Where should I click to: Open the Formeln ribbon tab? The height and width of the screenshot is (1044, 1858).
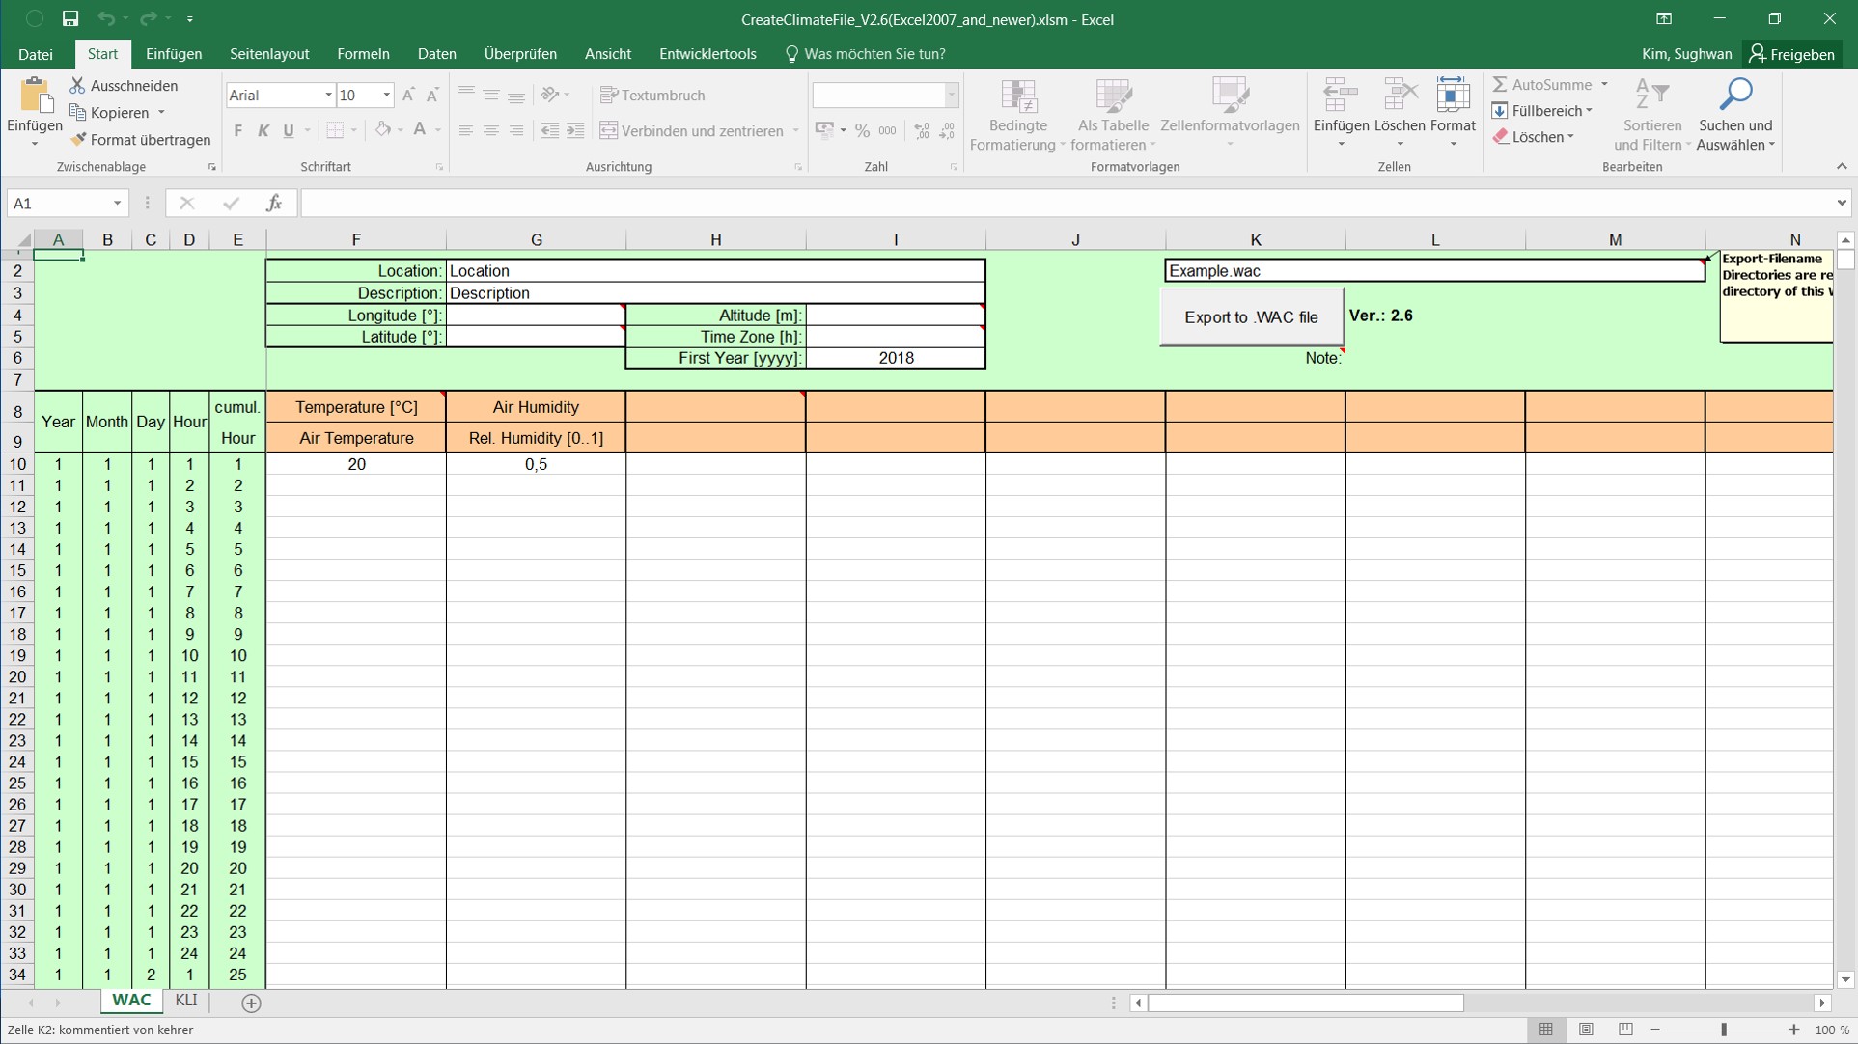pos(363,54)
